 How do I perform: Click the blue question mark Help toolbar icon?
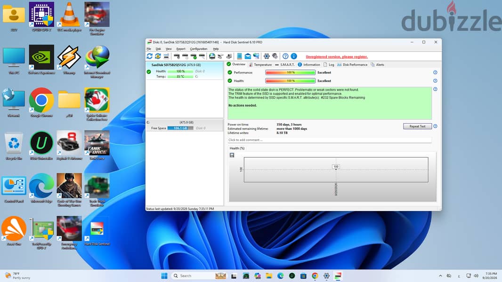click(285, 56)
